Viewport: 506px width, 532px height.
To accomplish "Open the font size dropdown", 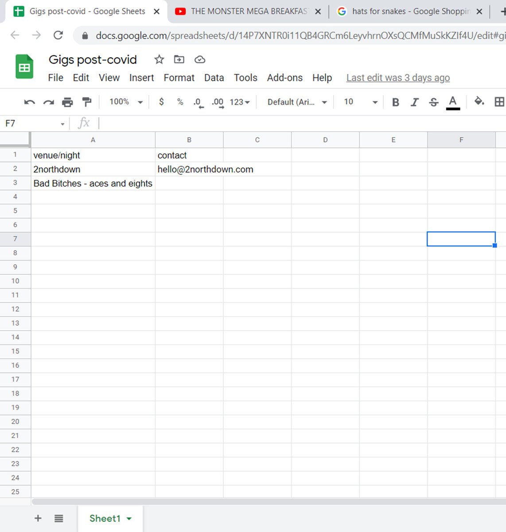I will coord(360,102).
